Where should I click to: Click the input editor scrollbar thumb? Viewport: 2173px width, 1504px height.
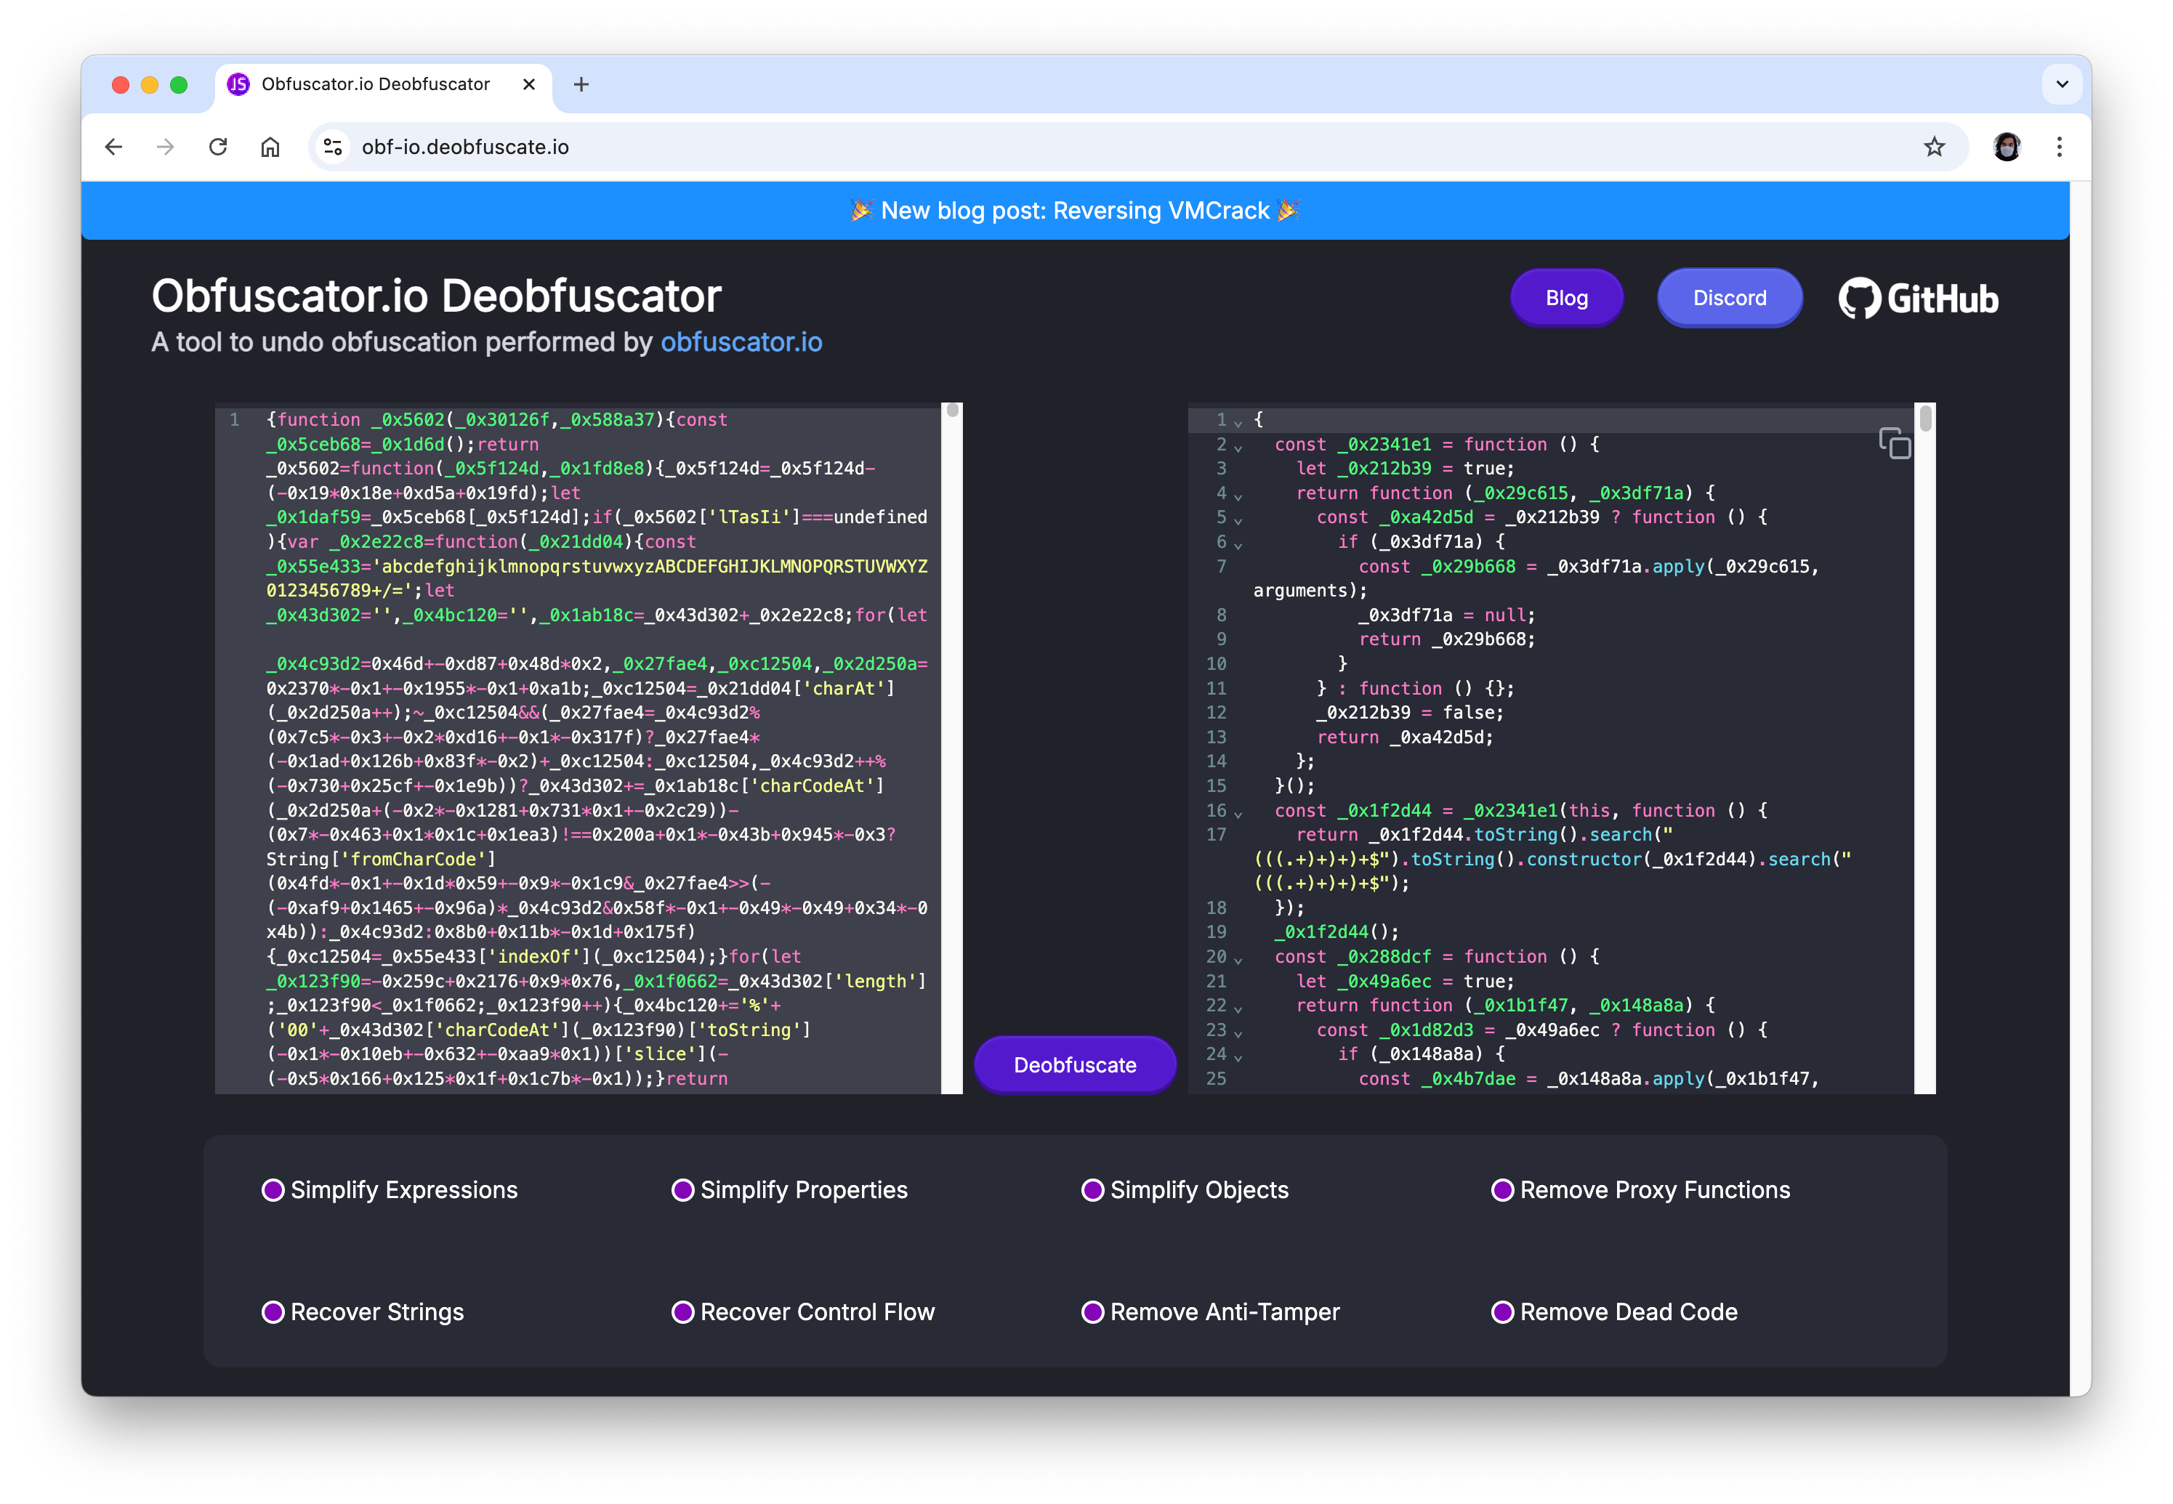[953, 411]
